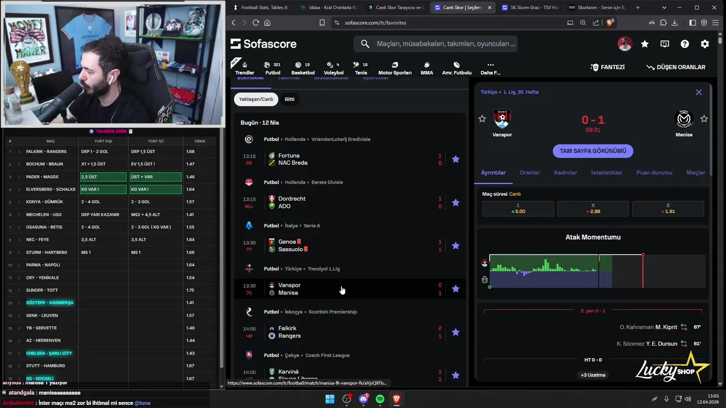Open the MMA category

click(x=427, y=68)
